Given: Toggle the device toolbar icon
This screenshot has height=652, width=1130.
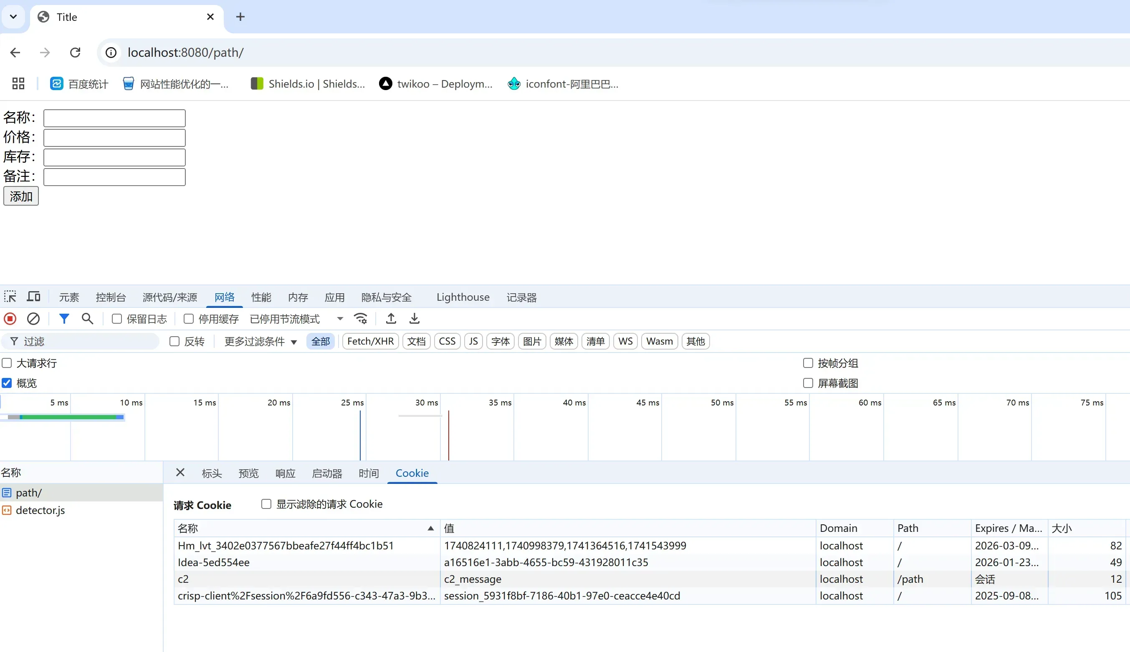Looking at the screenshot, I should pyautogui.click(x=34, y=297).
